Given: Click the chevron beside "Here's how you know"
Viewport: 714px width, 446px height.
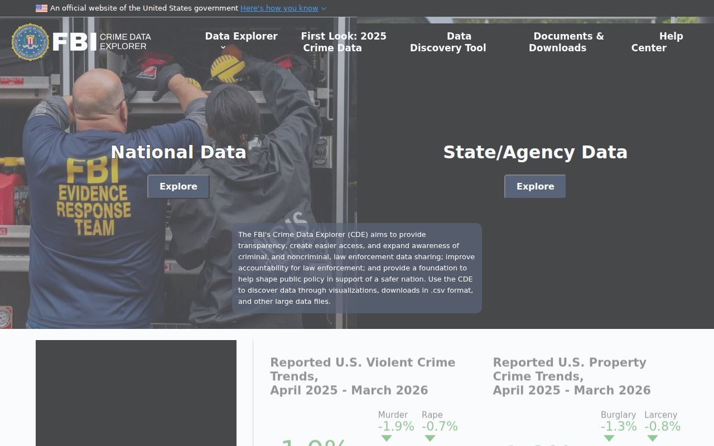Looking at the screenshot, I should tap(324, 8).
